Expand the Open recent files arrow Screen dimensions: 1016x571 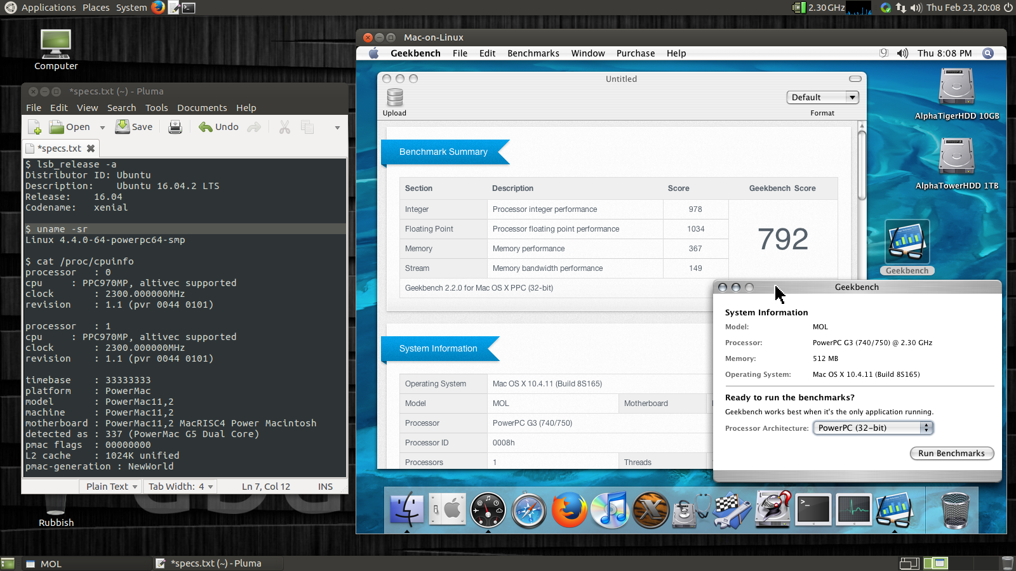click(x=102, y=128)
